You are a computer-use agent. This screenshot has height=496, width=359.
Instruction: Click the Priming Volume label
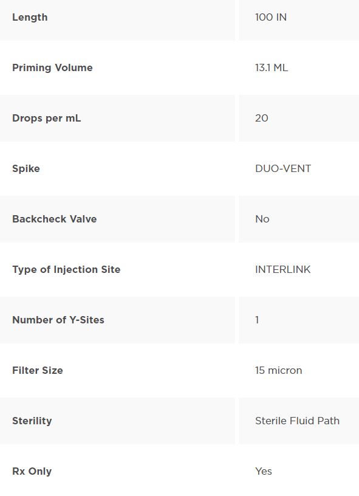52,67
